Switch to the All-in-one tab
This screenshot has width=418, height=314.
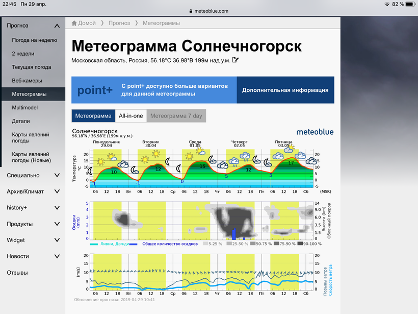coord(131,116)
